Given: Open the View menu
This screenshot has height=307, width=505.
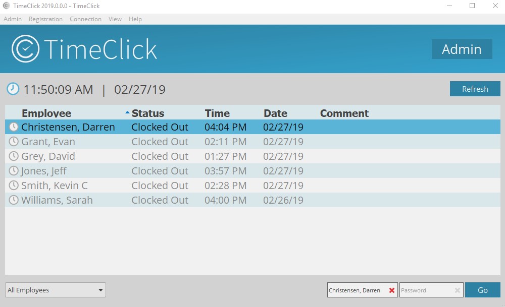Looking at the screenshot, I should (x=115, y=19).
